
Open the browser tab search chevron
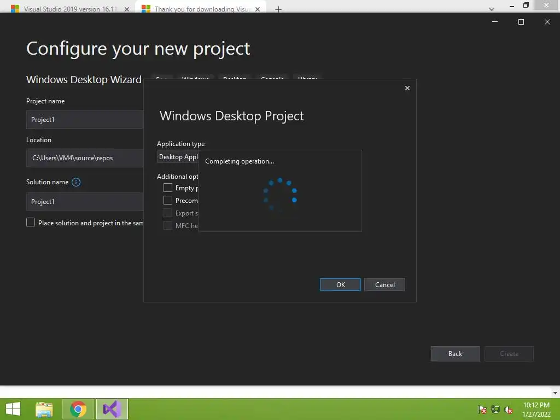[492, 9]
